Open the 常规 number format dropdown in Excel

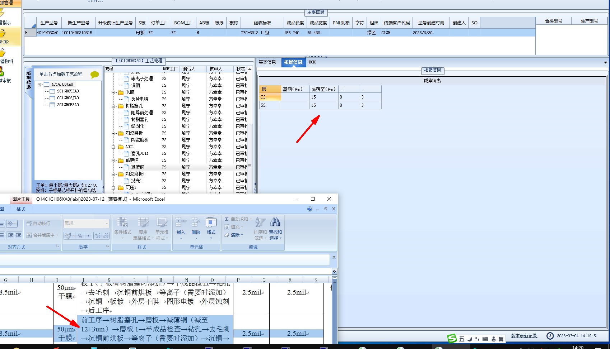[107, 223]
